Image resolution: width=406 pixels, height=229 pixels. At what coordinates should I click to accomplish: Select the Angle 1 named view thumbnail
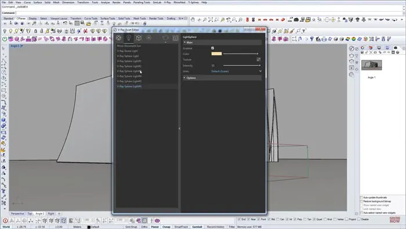pyautogui.click(x=371, y=65)
